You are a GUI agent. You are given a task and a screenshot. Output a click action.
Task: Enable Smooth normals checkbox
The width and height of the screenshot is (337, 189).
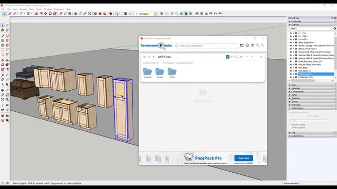click(290, 125)
